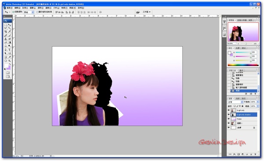Select the Brush tool
This screenshot has width=264, height=161.
[10, 36]
